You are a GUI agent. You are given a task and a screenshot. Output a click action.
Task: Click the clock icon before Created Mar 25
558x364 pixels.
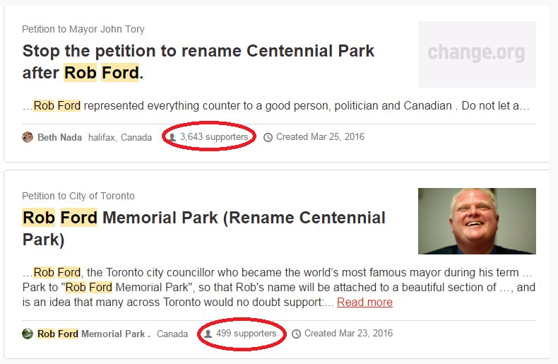coord(268,137)
